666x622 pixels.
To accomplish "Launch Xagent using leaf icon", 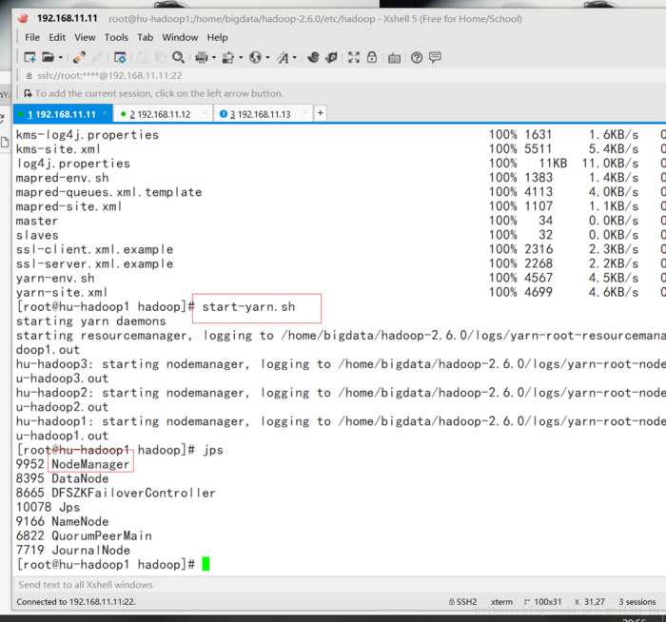I will tap(332, 57).
